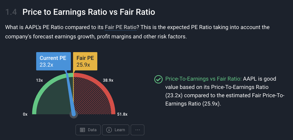Follow the Fair PE Ratio underlined link
This screenshot has height=140, width=293.
pyautogui.click(x=121, y=27)
